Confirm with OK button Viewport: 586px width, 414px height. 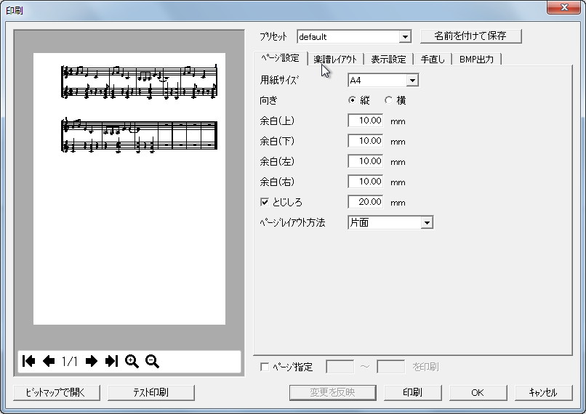click(478, 392)
